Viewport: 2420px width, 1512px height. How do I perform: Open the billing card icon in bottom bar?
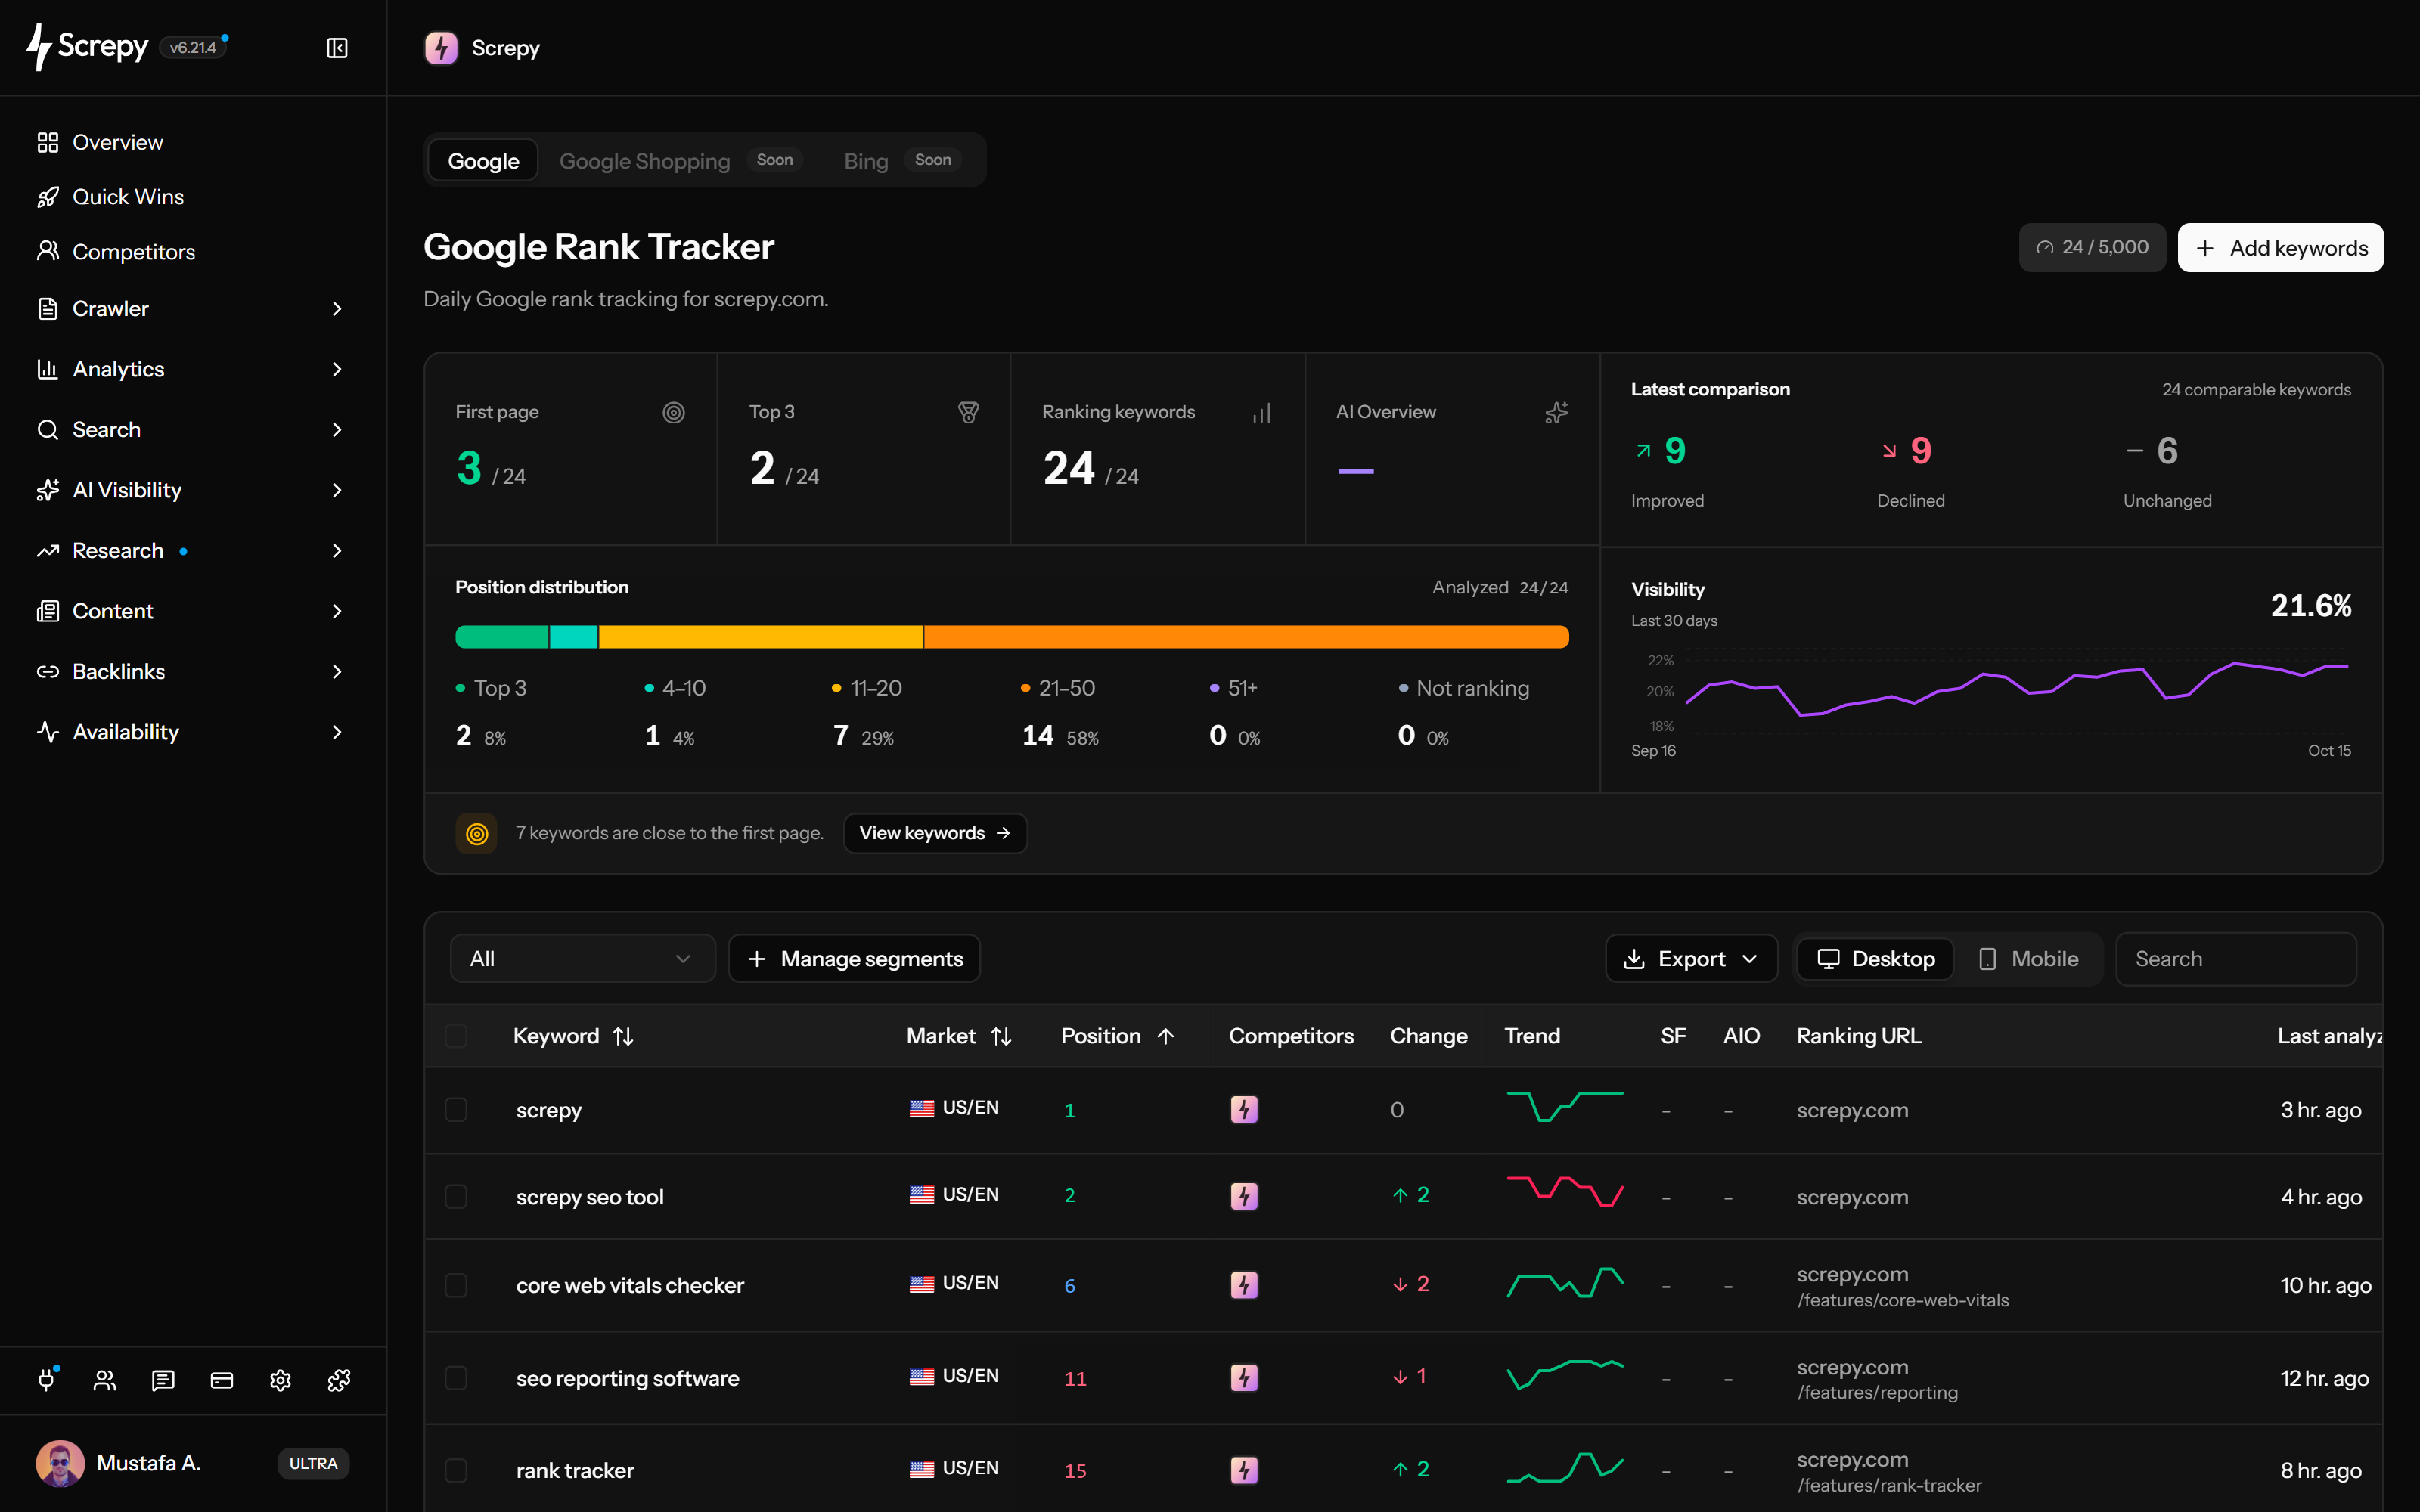click(222, 1380)
